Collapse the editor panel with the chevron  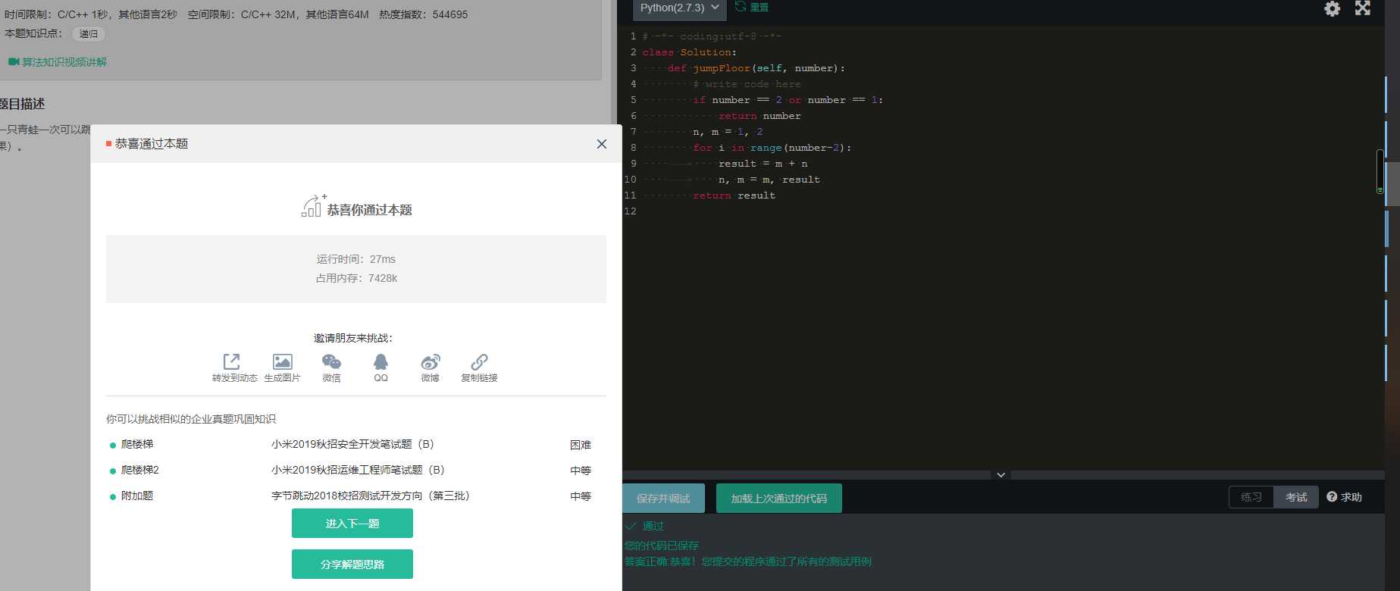tap(1001, 475)
